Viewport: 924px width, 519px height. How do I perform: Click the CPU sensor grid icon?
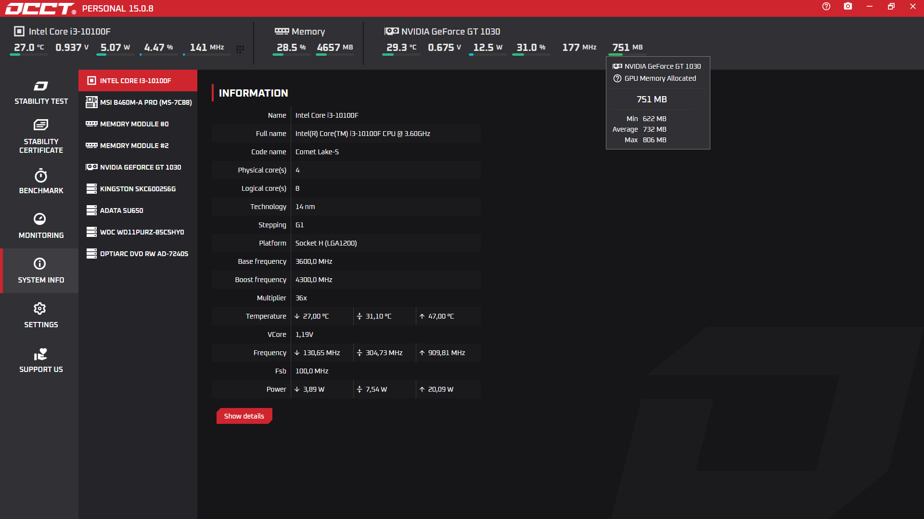point(240,49)
